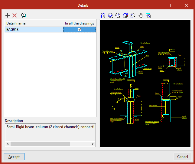This screenshot has height=164, width=195.
Task: Click the add new detail plus icon
Action: click(x=8, y=15)
